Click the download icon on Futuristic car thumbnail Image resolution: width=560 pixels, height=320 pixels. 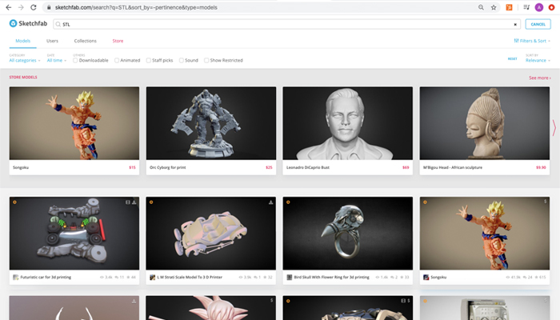[134, 202]
